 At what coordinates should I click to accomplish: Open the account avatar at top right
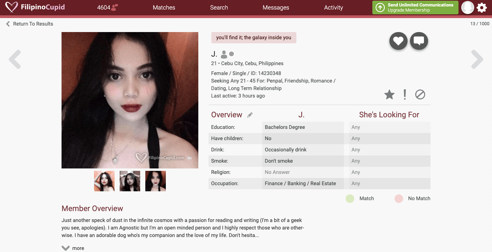pyautogui.click(x=467, y=8)
